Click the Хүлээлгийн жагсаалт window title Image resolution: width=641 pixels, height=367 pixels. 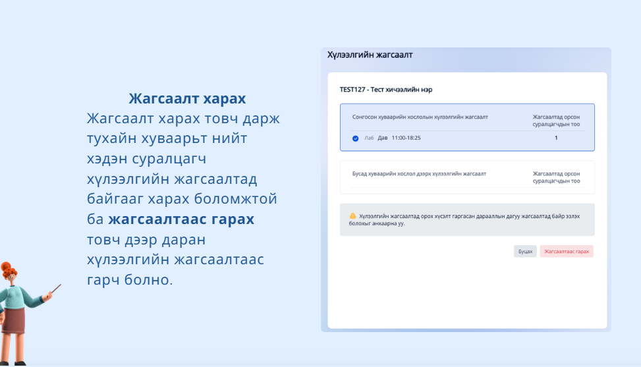pyautogui.click(x=370, y=55)
